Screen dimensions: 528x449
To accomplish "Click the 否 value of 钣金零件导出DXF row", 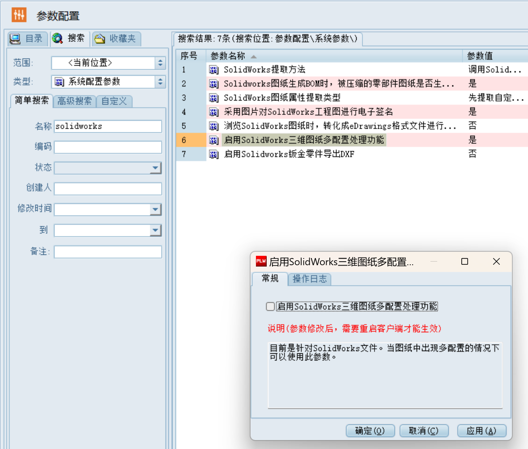I will point(473,154).
